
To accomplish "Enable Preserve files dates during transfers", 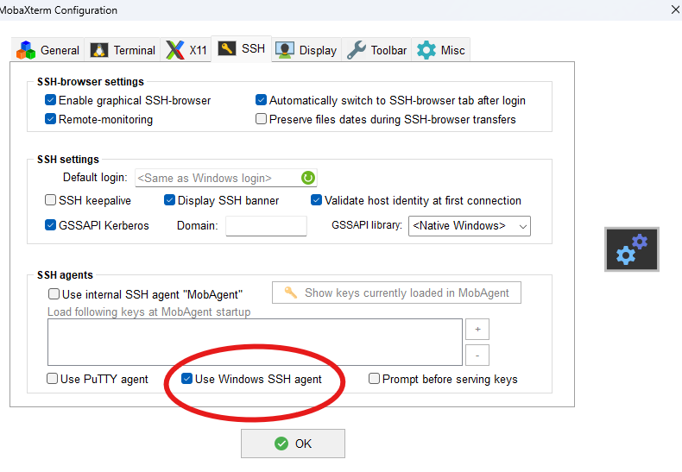I will click(x=261, y=119).
